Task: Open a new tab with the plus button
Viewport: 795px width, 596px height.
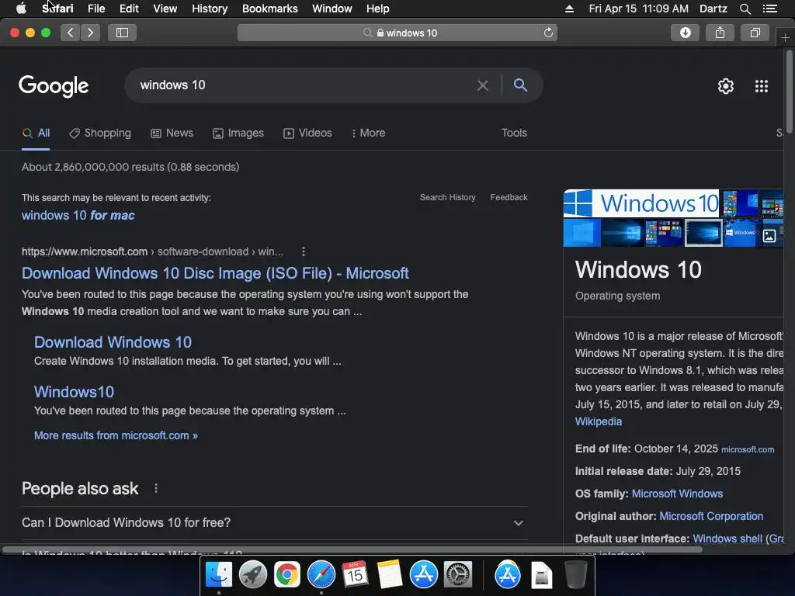Action: coord(785,38)
